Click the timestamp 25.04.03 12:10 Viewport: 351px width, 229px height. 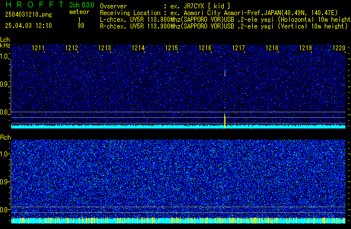[28, 26]
